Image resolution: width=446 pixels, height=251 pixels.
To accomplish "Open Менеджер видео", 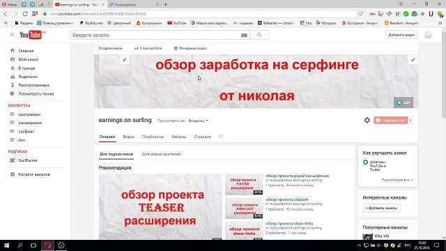I will pos(190,48).
